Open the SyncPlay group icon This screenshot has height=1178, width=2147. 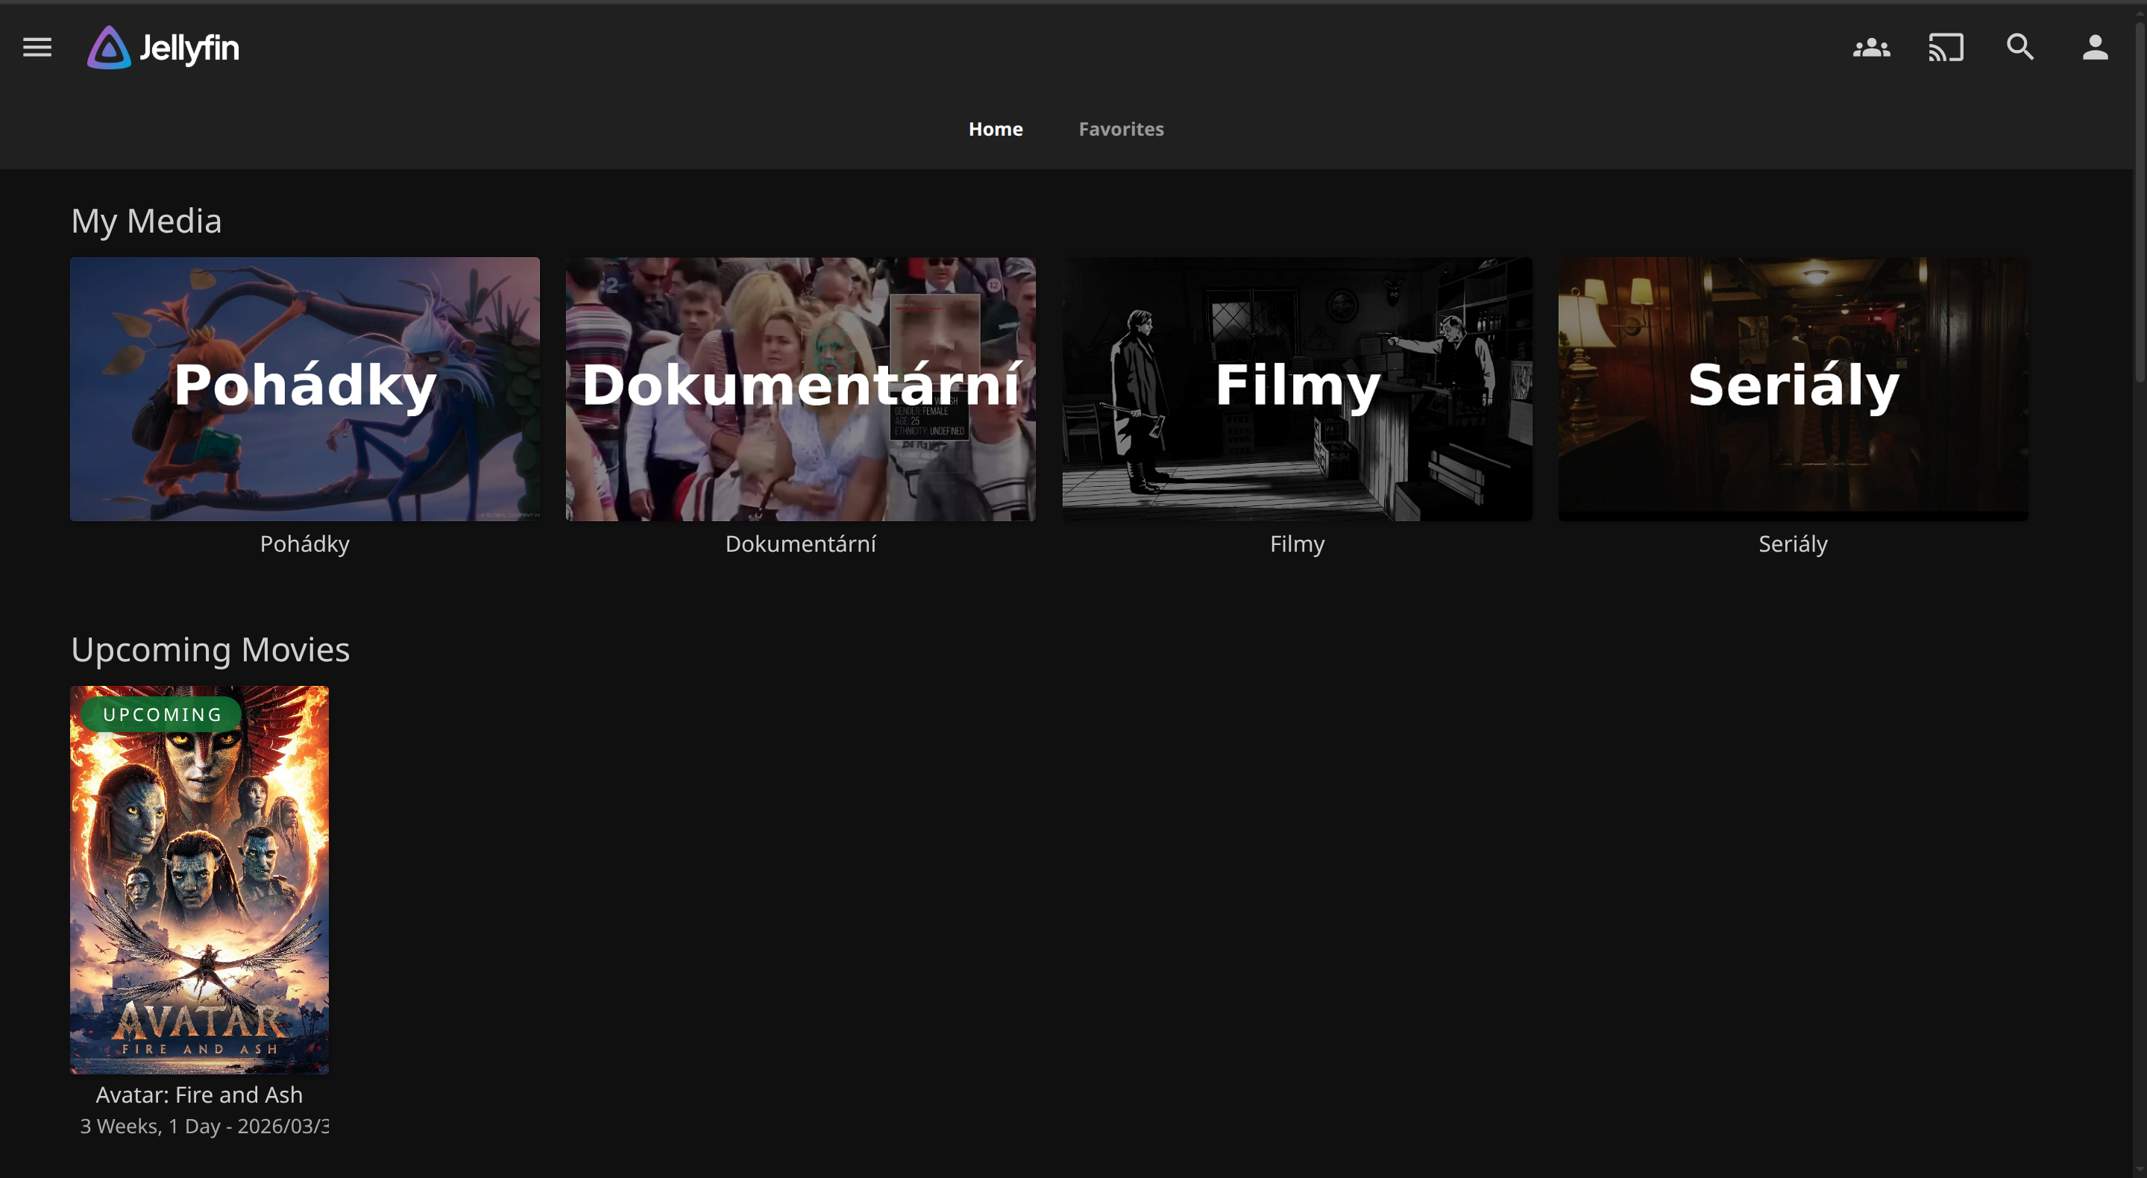point(1871,48)
